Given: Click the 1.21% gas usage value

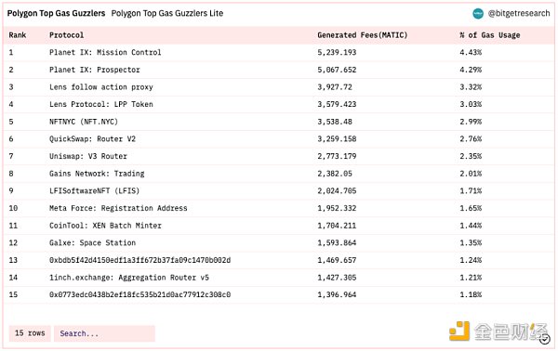Looking at the screenshot, I should click(471, 278).
